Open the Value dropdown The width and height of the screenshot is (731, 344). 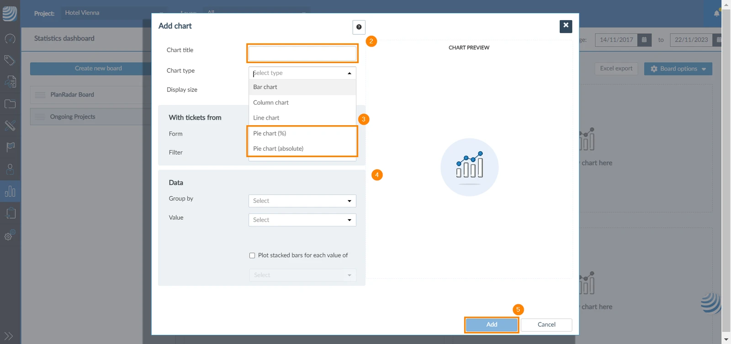click(302, 220)
